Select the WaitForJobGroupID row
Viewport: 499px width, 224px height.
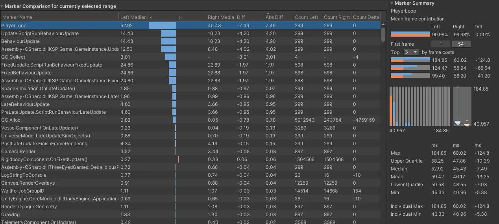(x=190, y=191)
